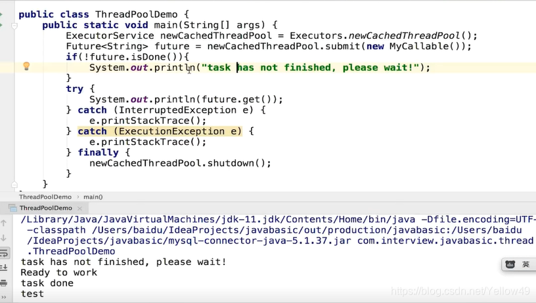Click the down stack trace arrow
The height and width of the screenshot is (303, 536).
(4, 238)
